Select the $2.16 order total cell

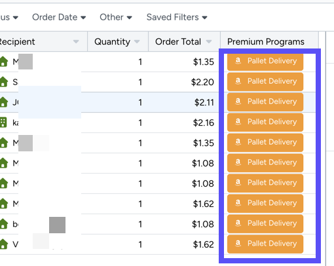click(204, 123)
